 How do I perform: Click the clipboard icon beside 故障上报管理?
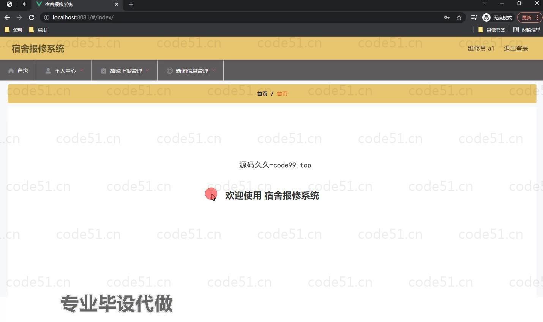[x=104, y=71]
